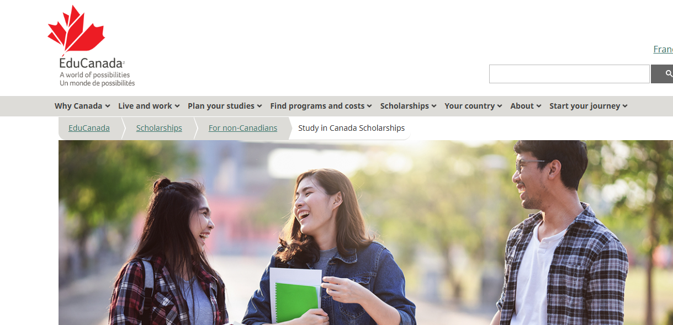Expand the Plan your studies dropdown

tap(225, 106)
